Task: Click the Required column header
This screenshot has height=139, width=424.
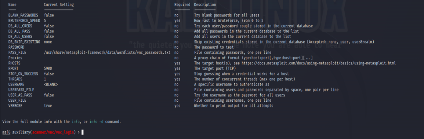Action: (x=182, y=5)
